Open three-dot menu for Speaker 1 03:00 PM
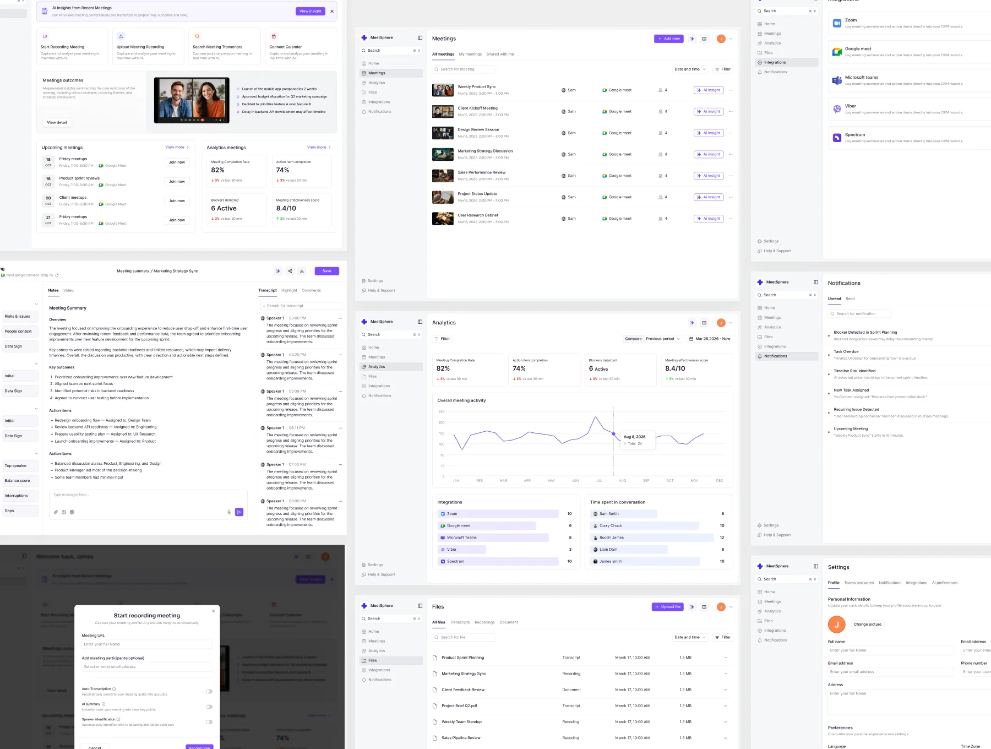Image resolution: width=991 pixels, height=749 pixels. pos(340,318)
